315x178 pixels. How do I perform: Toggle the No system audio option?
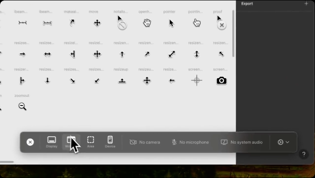pyautogui.click(x=242, y=142)
